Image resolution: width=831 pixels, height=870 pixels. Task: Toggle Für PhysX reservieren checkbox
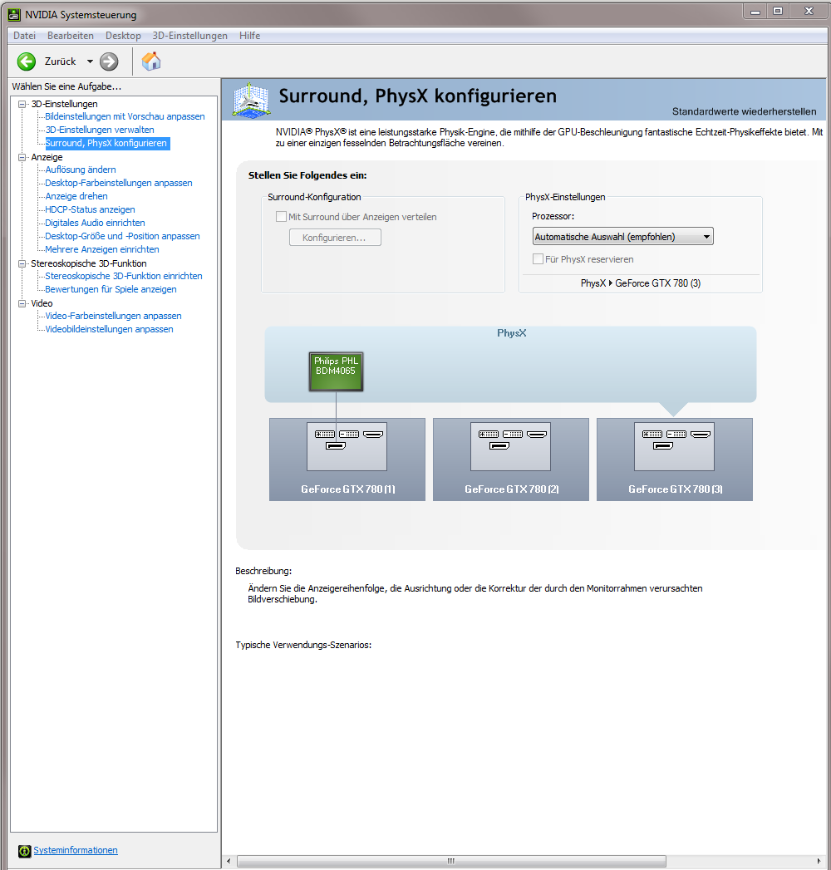pyautogui.click(x=538, y=258)
